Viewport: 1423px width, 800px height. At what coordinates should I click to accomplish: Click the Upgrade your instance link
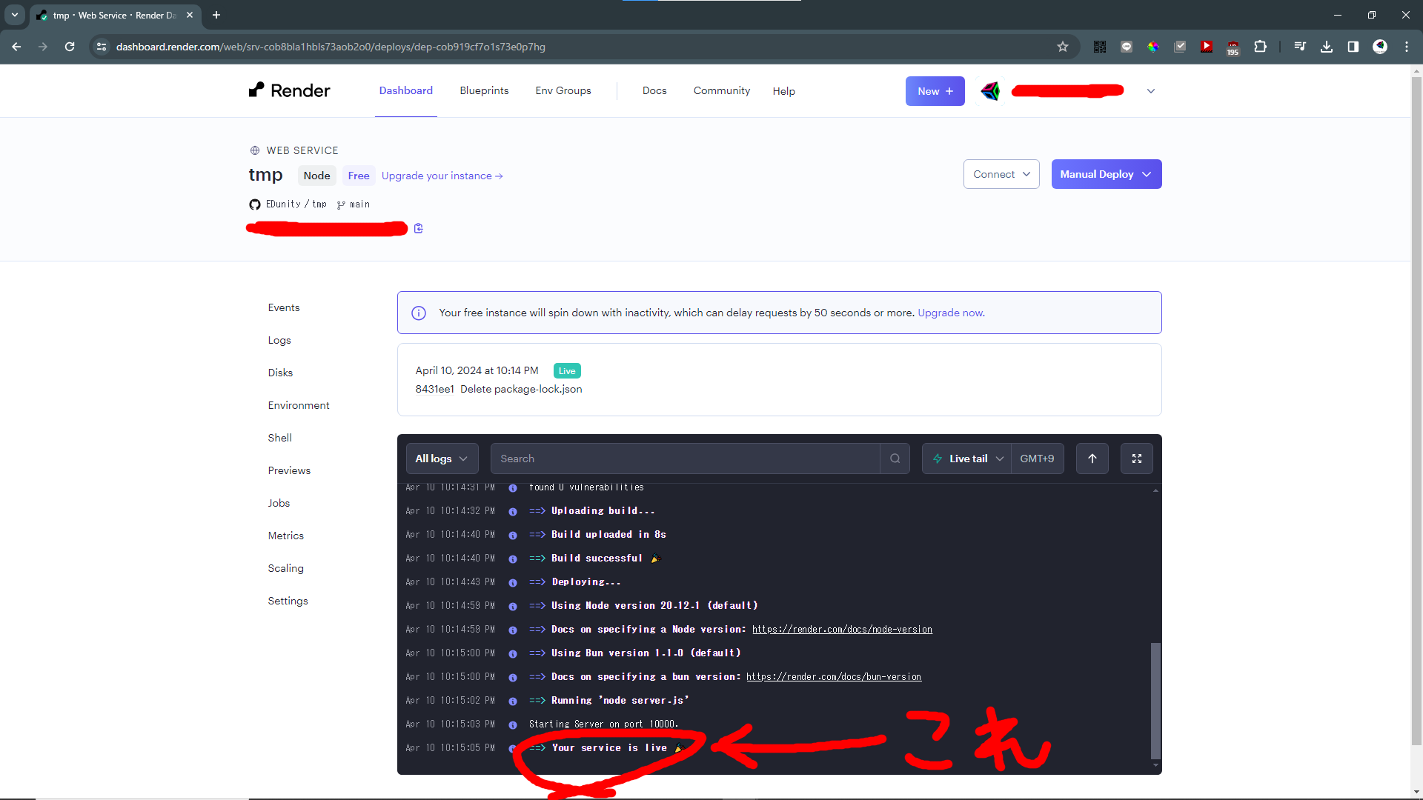pyautogui.click(x=442, y=176)
